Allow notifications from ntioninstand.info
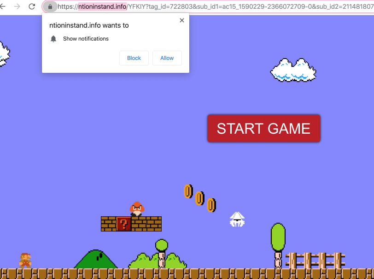 click(167, 58)
